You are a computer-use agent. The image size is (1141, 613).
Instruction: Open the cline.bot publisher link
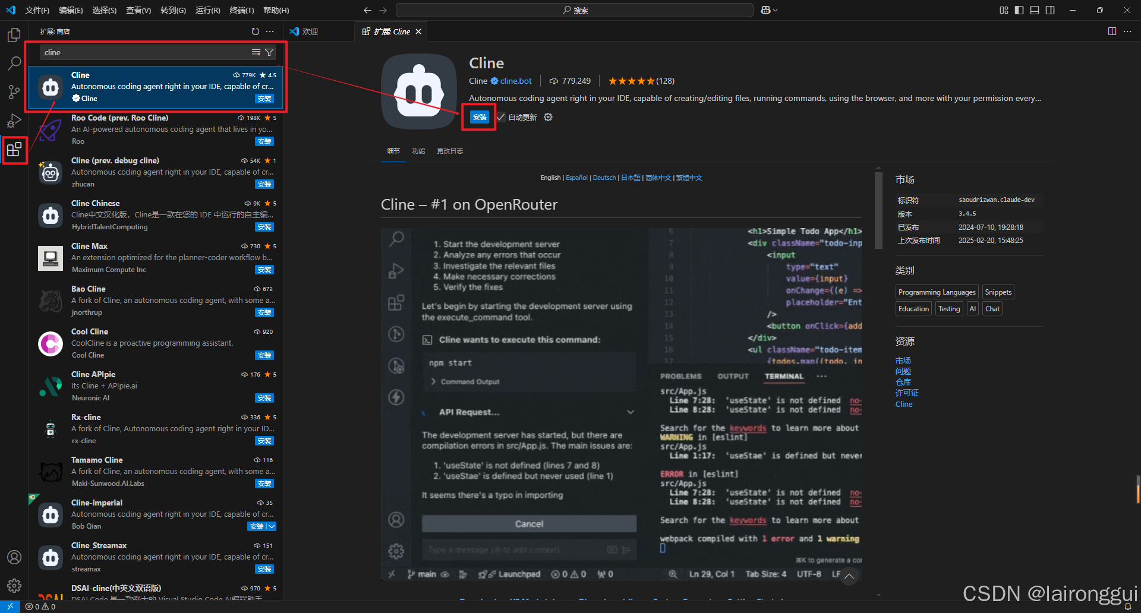(516, 81)
